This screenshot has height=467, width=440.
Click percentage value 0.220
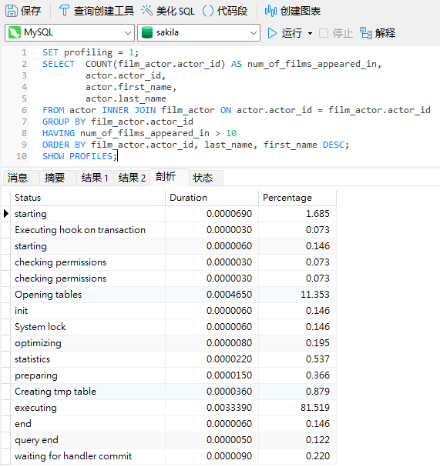317,455
